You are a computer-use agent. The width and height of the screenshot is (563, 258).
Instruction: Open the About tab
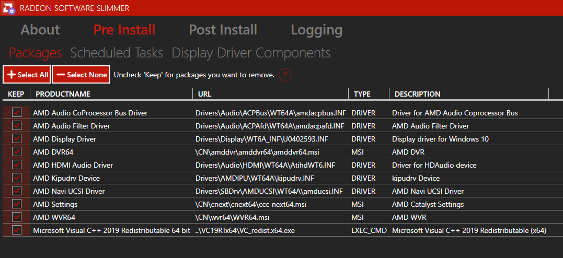point(40,30)
